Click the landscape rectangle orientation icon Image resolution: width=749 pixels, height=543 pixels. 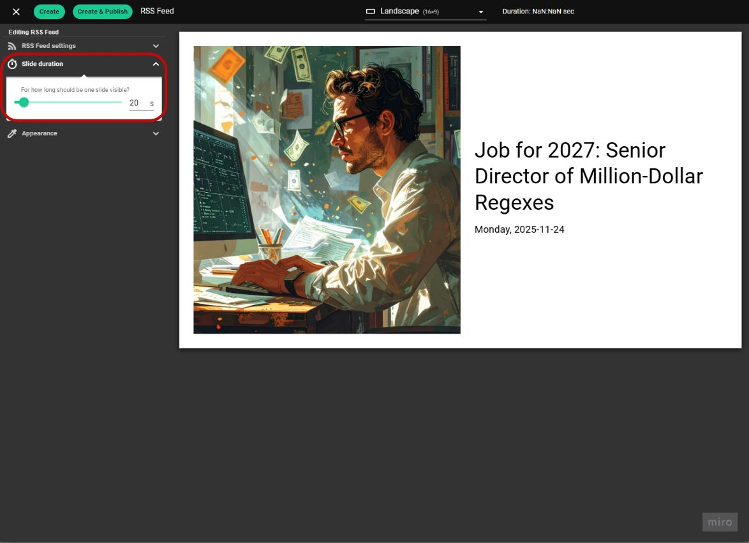pos(370,11)
